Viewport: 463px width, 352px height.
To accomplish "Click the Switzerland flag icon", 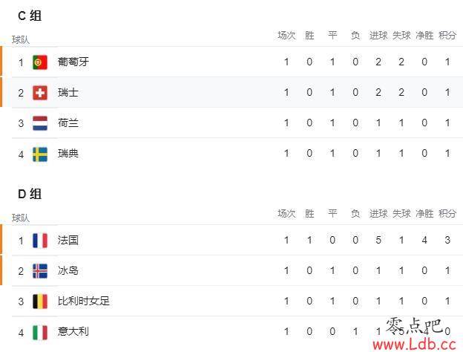I will (40, 93).
